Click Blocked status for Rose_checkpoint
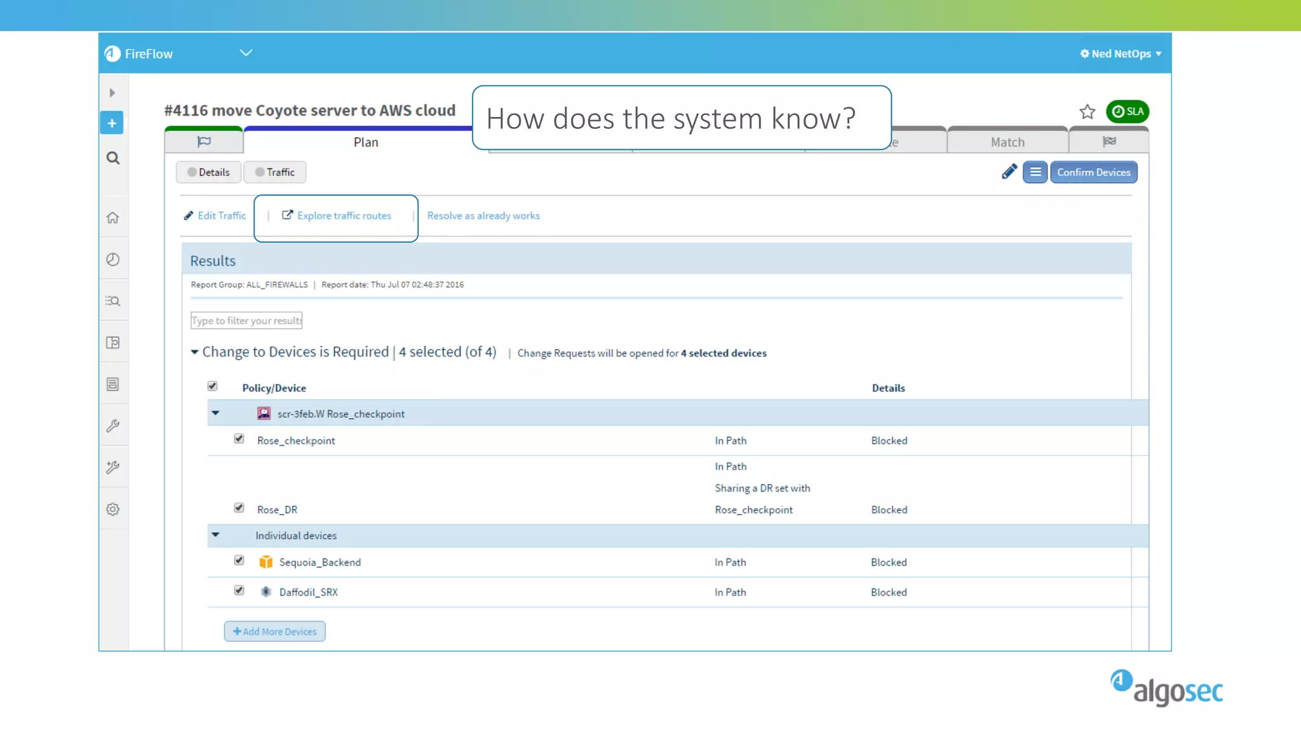 pos(889,441)
